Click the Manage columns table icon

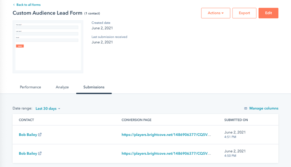pyautogui.click(x=246, y=109)
